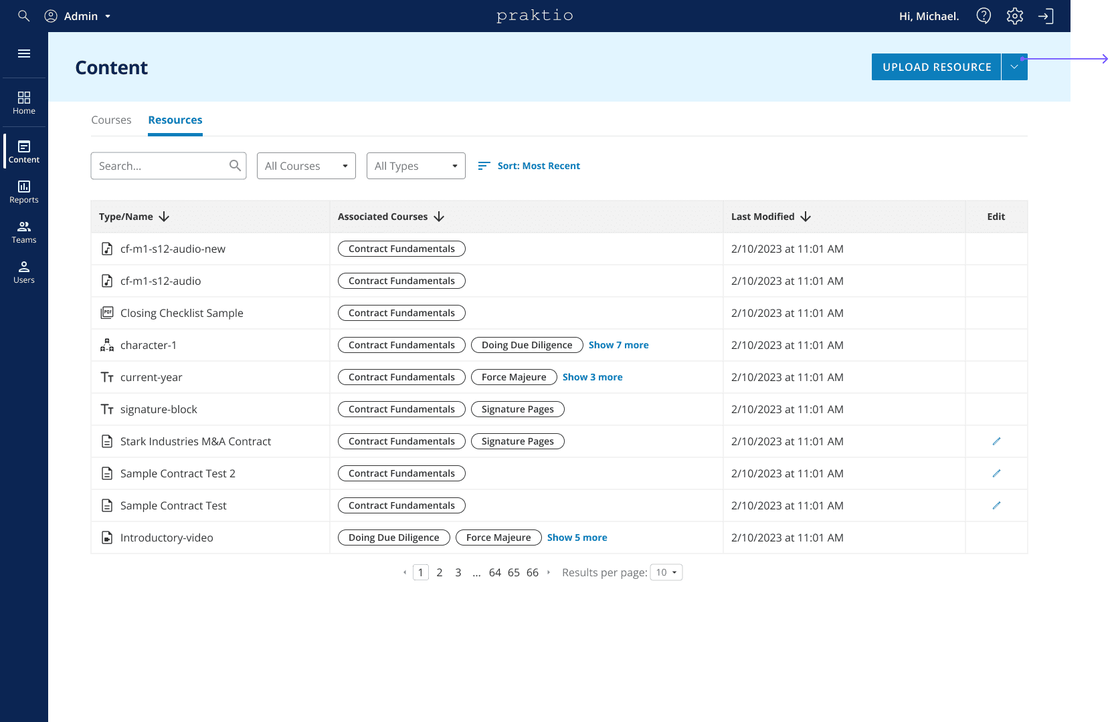Open the Sample Contract Test resource name
Viewport: 1112px width, 722px height.
point(173,505)
